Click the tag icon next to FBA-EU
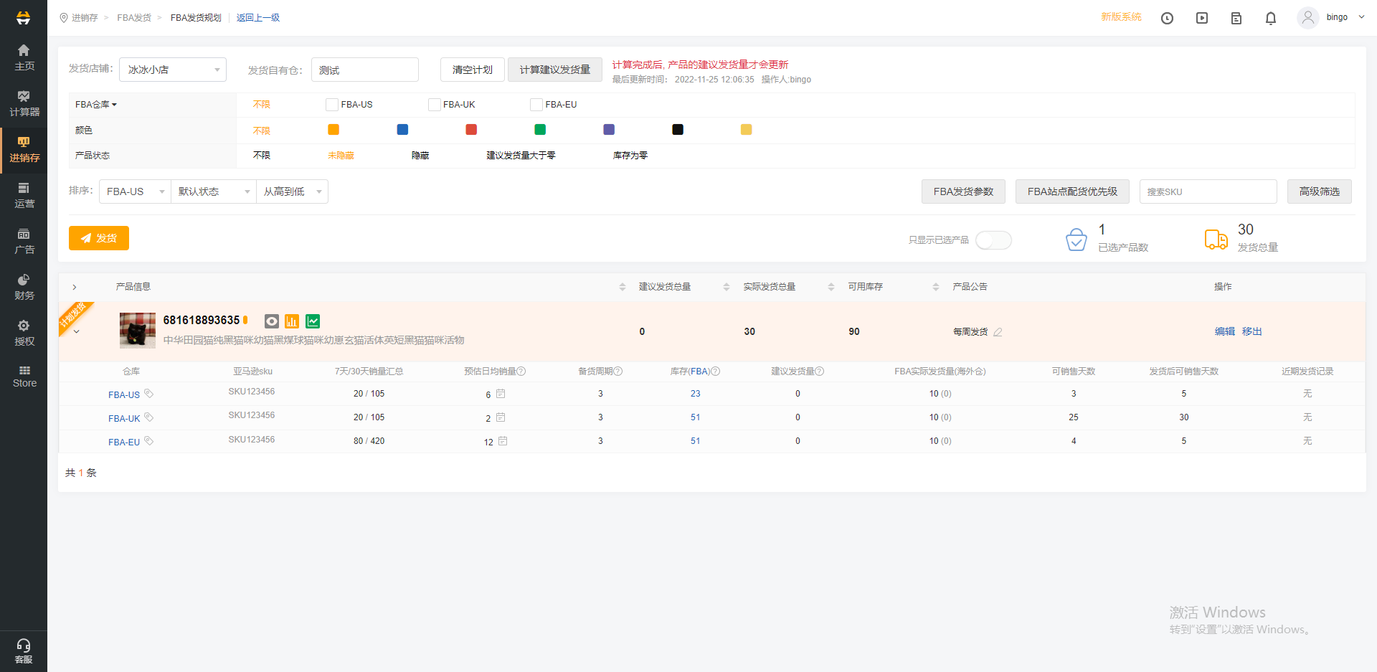 click(149, 440)
